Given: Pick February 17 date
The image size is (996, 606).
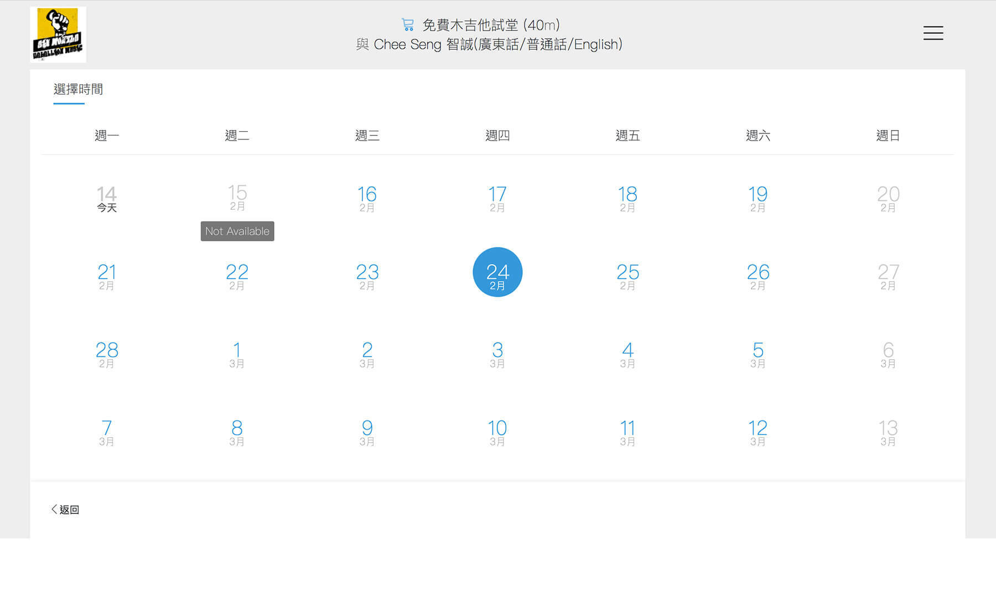Looking at the screenshot, I should 497,199.
